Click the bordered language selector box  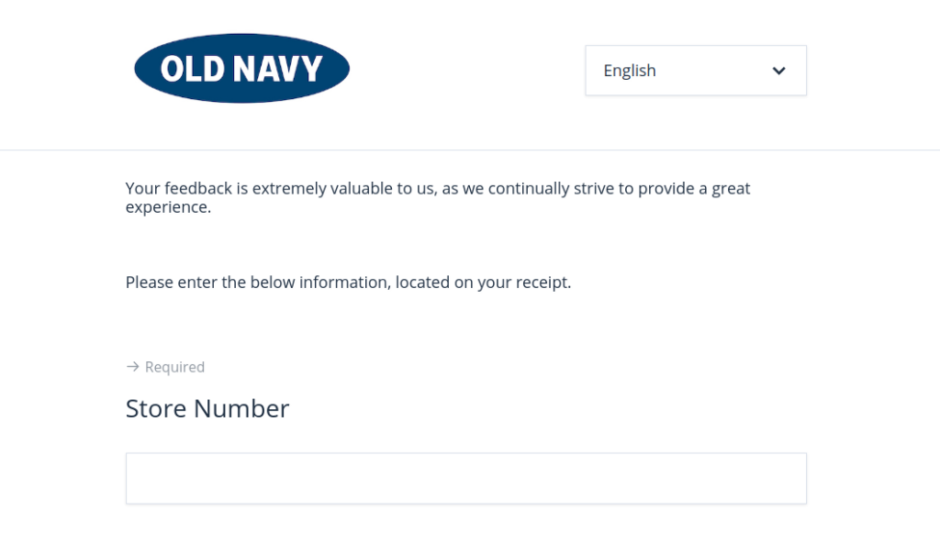696,71
